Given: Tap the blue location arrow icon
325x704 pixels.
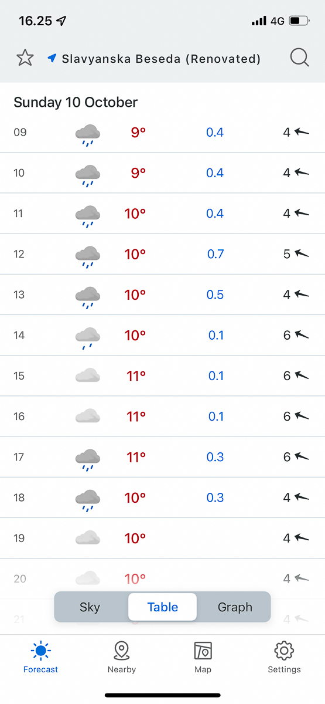Looking at the screenshot, I should coord(52,58).
